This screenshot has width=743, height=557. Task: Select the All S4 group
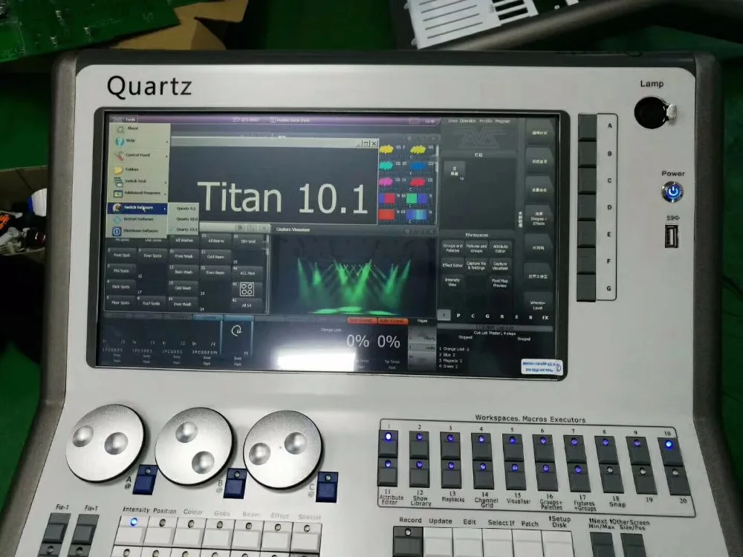click(x=247, y=305)
